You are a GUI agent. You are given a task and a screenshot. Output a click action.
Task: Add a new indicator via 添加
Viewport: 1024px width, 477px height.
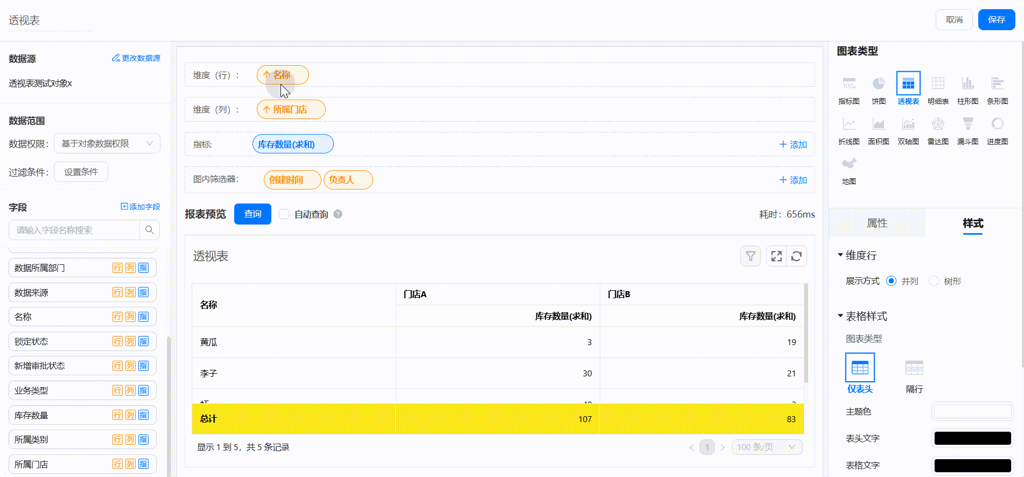(x=793, y=144)
